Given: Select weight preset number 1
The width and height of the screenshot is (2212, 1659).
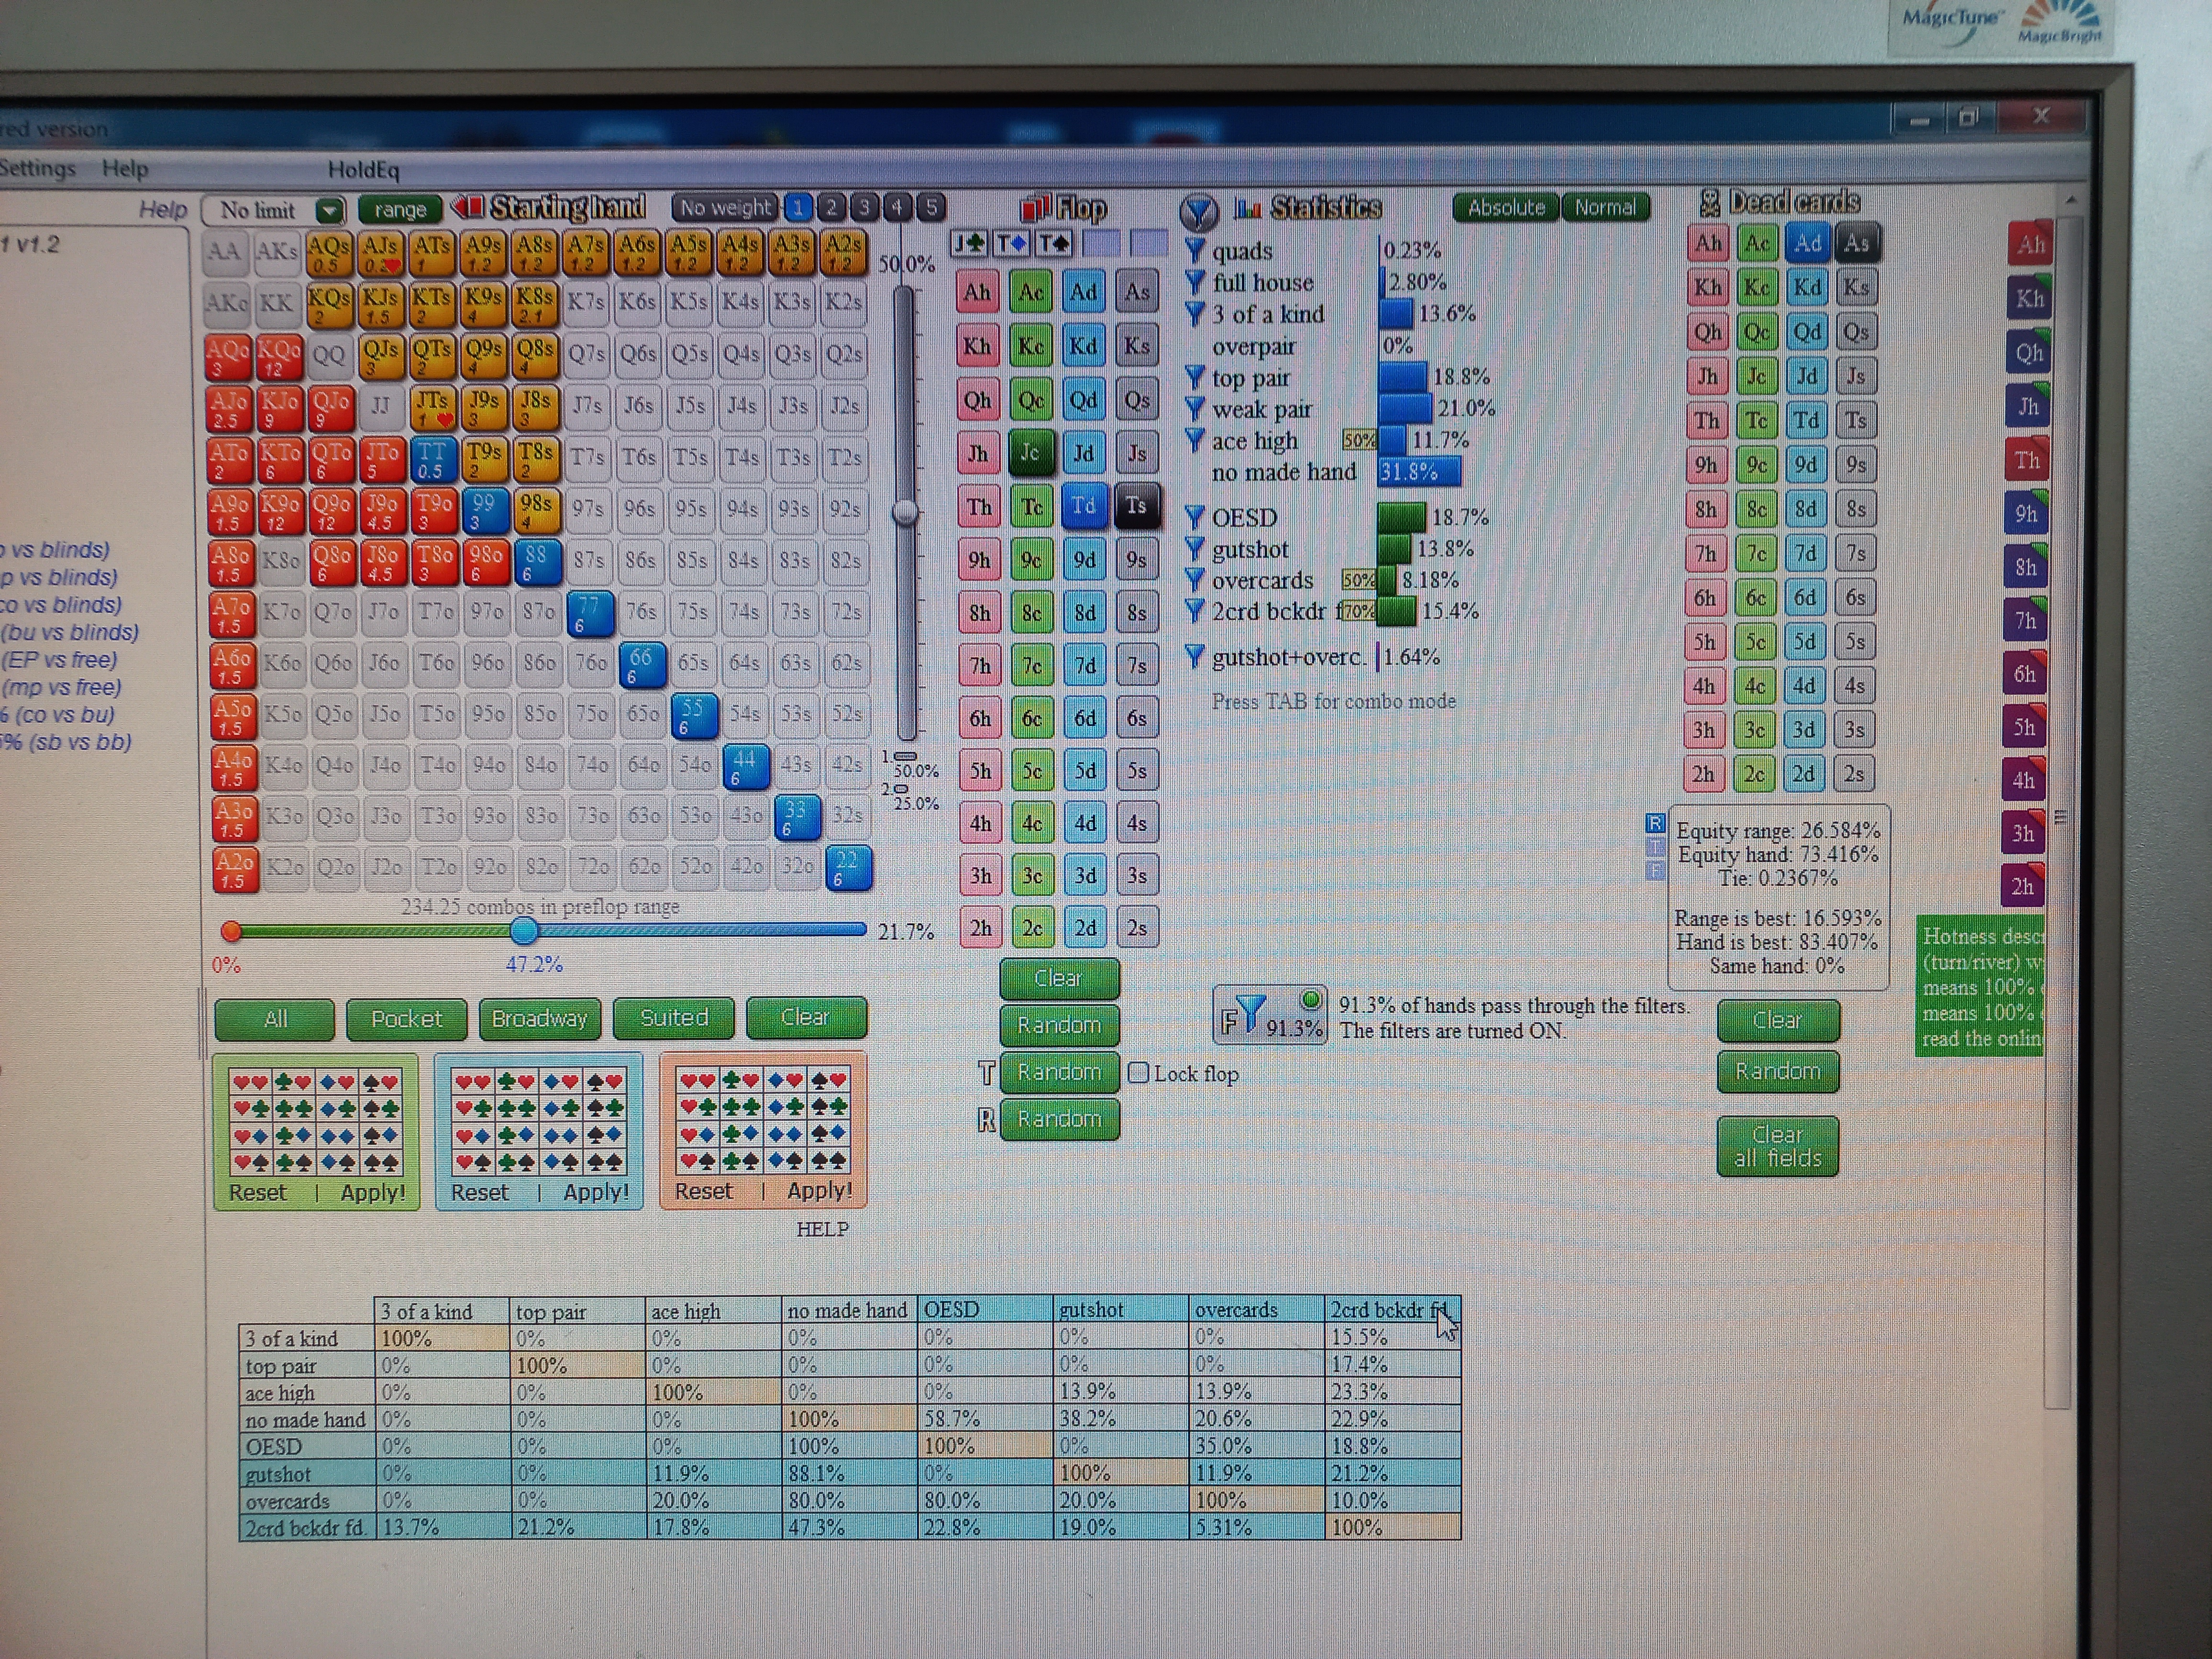Looking at the screenshot, I should [798, 207].
